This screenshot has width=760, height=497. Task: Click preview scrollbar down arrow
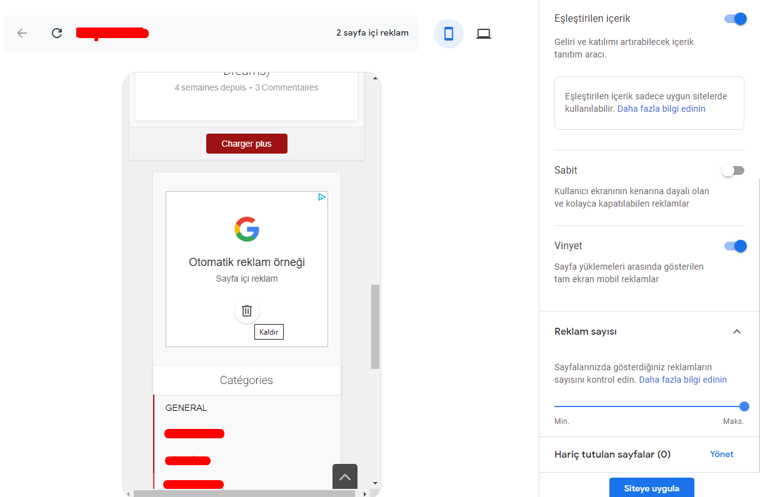(x=375, y=483)
